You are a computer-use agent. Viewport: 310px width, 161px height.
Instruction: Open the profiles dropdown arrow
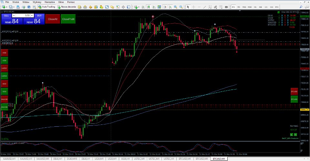pyautogui.click(x=14, y=7)
